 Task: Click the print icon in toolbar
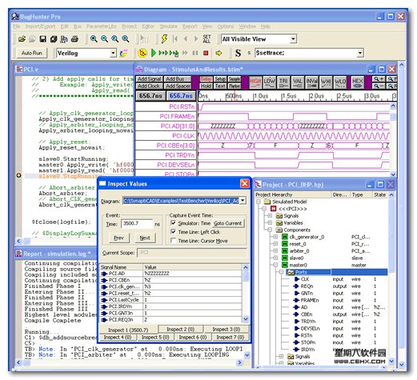[x=74, y=39]
